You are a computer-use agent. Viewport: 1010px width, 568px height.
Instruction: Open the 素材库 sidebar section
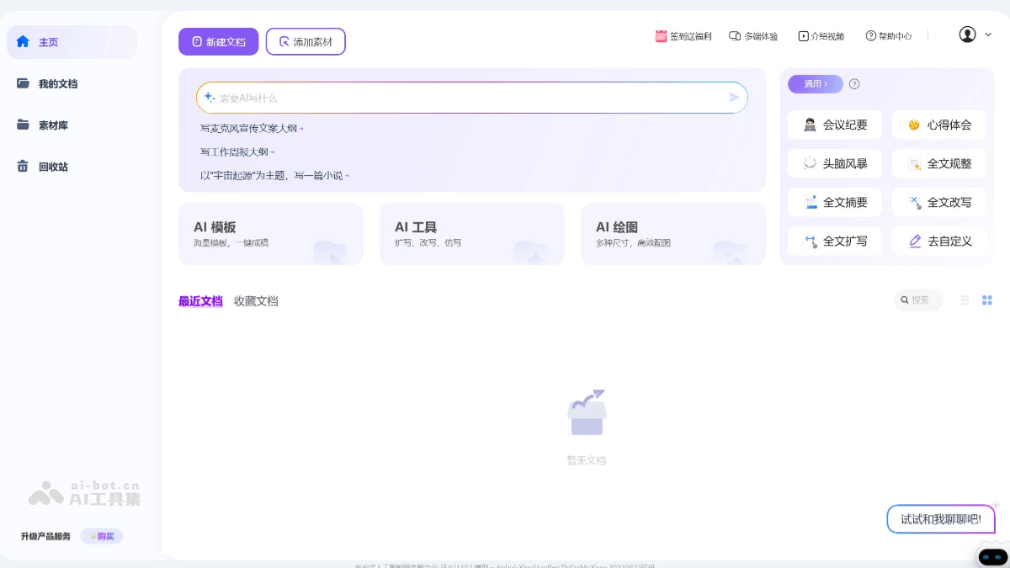pos(53,125)
